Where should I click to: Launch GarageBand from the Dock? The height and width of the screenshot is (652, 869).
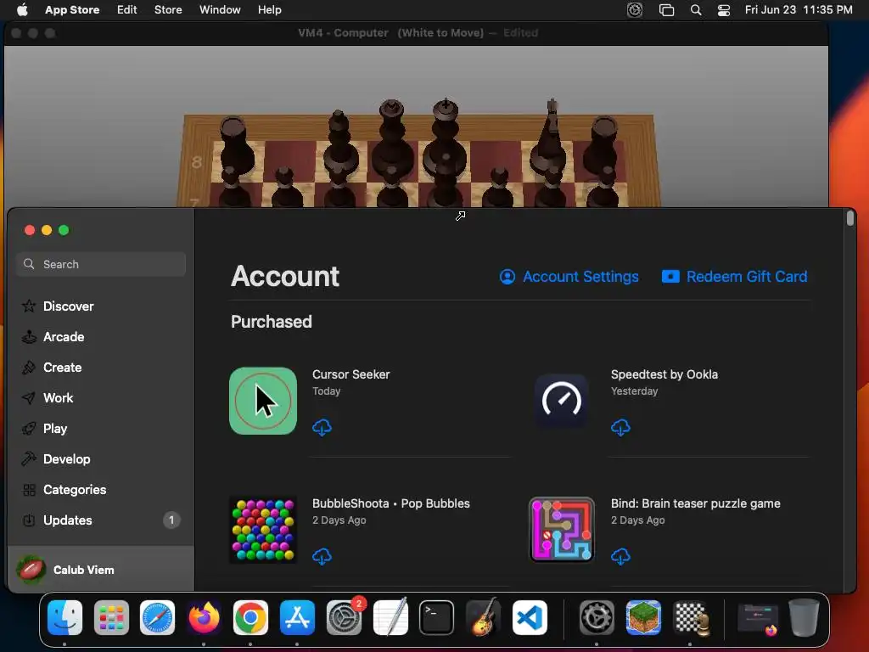click(x=483, y=616)
